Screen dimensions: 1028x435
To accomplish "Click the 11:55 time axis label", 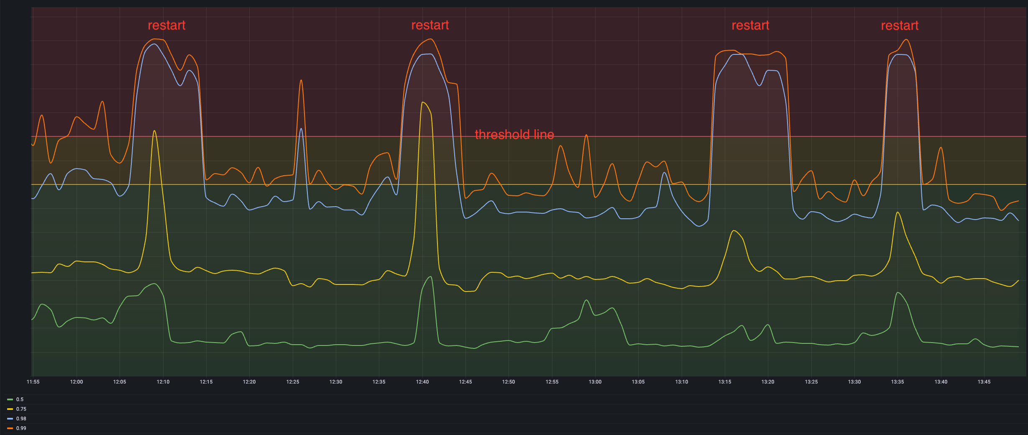I will pos(33,382).
